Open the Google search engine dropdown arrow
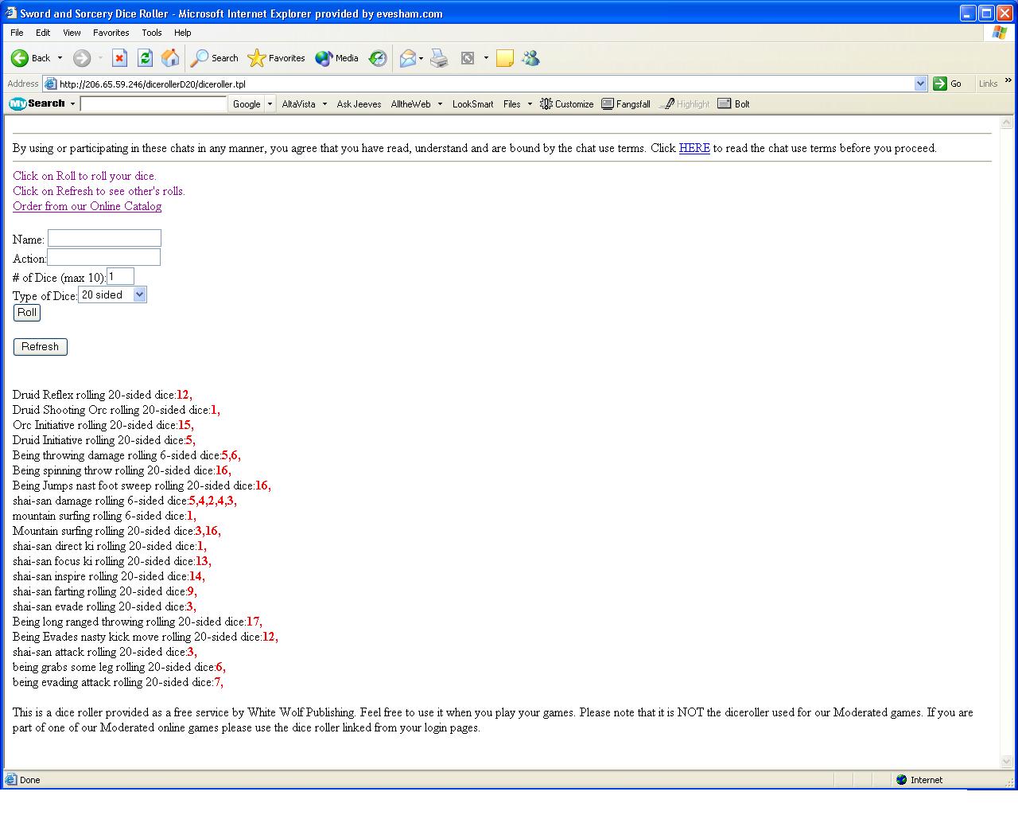Viewport: 1018px width, 815px height. (x=270, y=104)
